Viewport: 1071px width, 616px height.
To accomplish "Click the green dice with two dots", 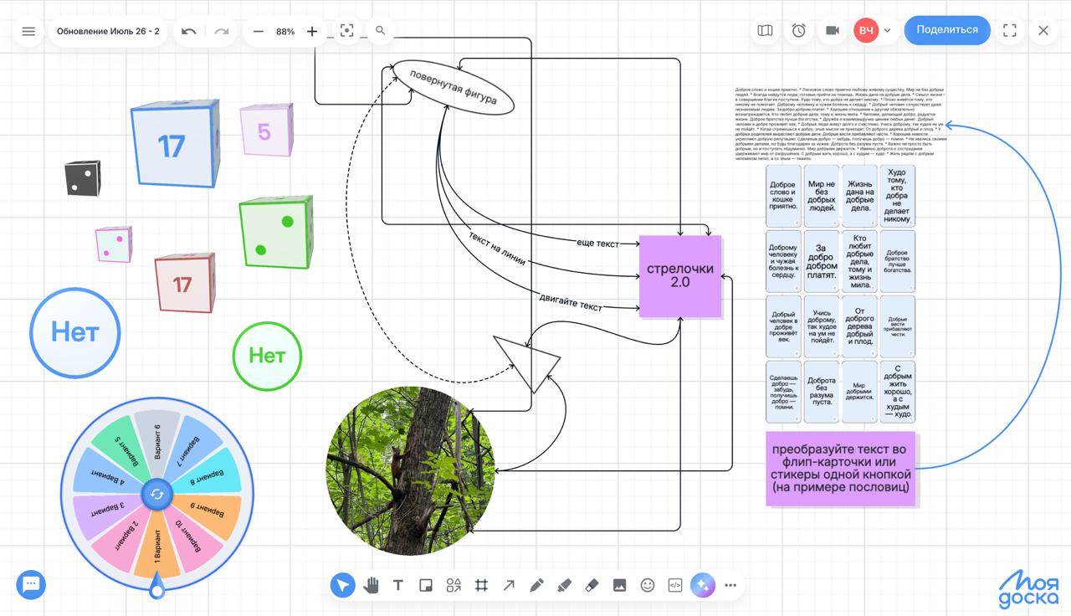I will pyautogui.click(x=277, y=234).
